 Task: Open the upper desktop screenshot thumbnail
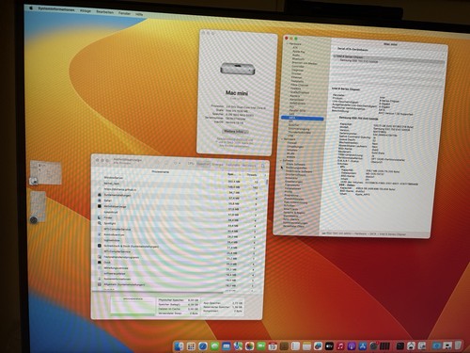46,172
